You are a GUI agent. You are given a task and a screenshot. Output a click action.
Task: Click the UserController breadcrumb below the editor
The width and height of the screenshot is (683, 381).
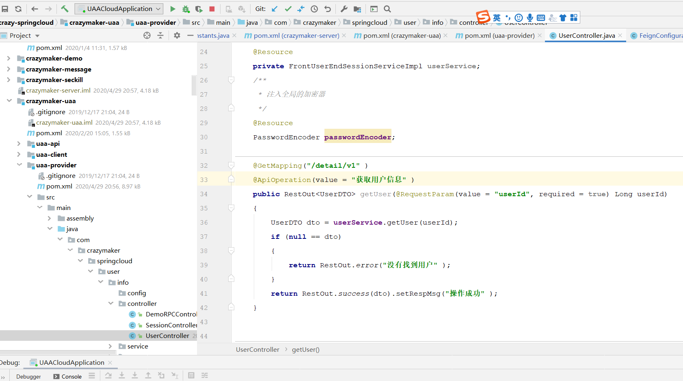click(257, 350)
